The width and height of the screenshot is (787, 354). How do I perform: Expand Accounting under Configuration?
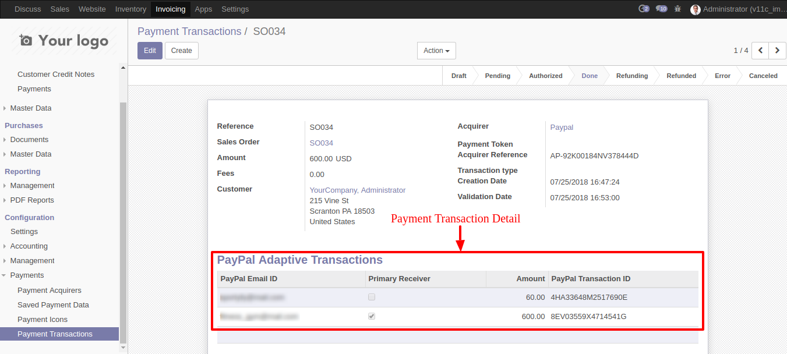[29, 246]
